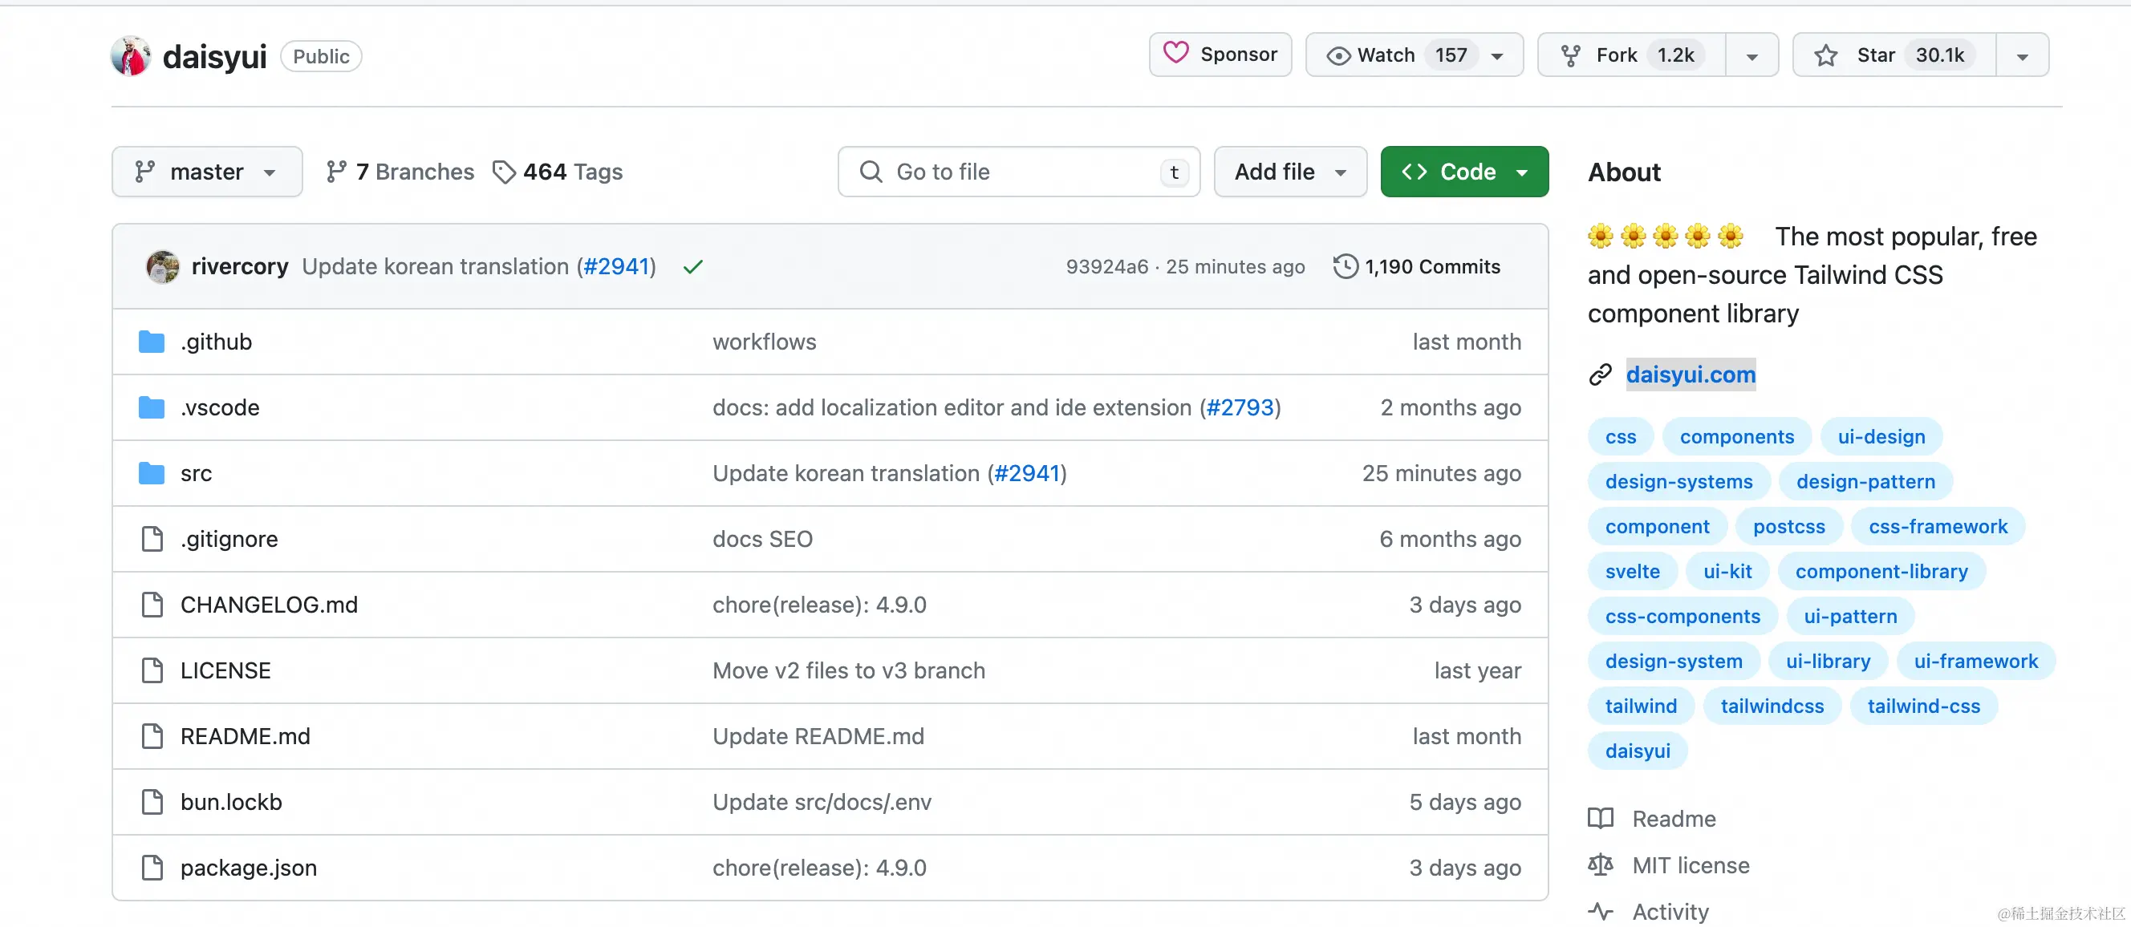Image resolution: width=2131 pixels, height=927 pixels.
Task: Click the green commit status checkmark
Action: click(692, 266)
